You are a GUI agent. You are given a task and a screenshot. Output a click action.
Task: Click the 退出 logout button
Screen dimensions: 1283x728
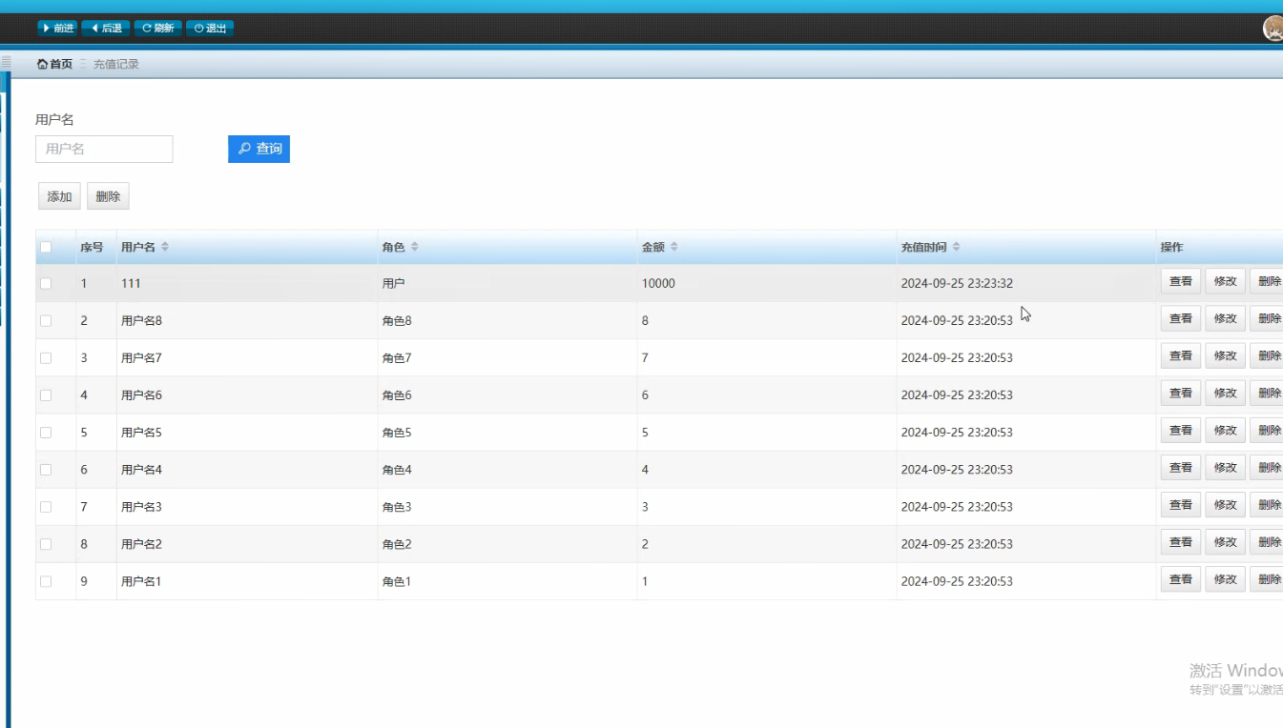tap(210, 28)
